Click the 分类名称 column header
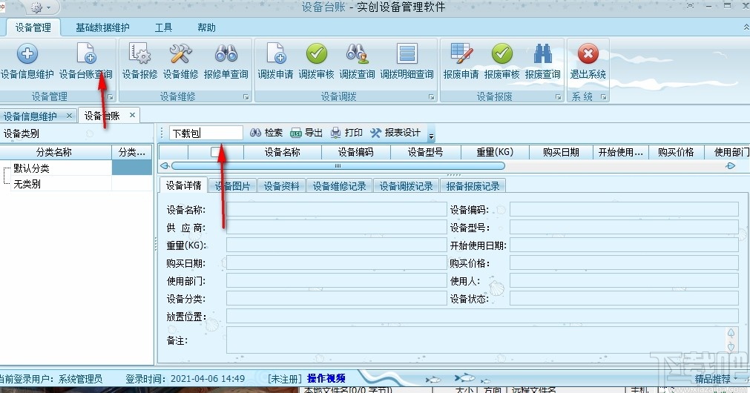 pyautogui.click(x=56, y=152)
